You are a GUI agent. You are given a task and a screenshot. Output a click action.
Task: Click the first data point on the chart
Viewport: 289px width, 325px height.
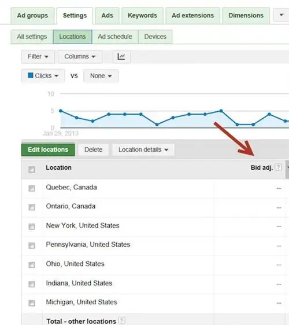click(61, 111)
